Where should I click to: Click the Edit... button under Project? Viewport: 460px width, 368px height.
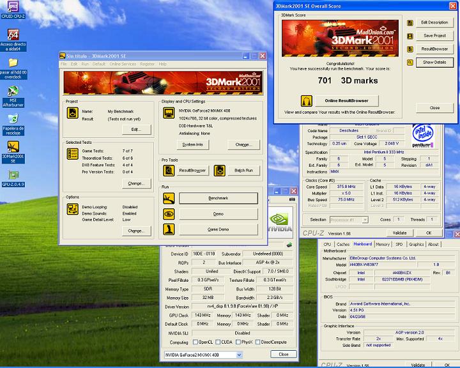point(137,130)
